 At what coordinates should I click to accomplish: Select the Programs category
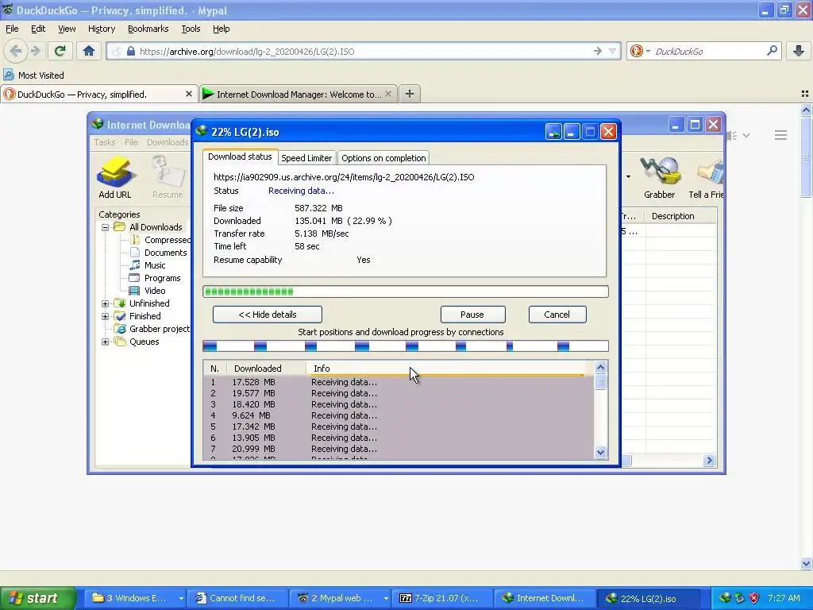click(155, 278)
